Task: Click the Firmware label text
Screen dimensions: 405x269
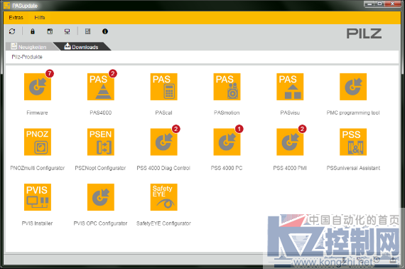Action: [x=37, y=112]
